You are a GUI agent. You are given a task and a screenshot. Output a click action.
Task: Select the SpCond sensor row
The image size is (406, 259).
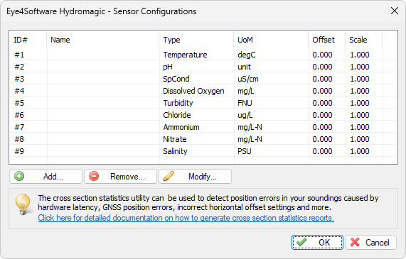coord(203,79)
